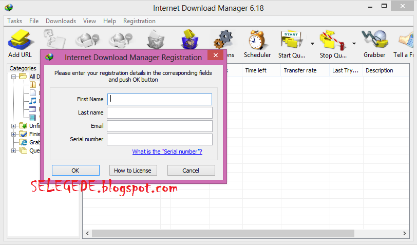
Task: Sort by the Description column header
Action: 386,70
